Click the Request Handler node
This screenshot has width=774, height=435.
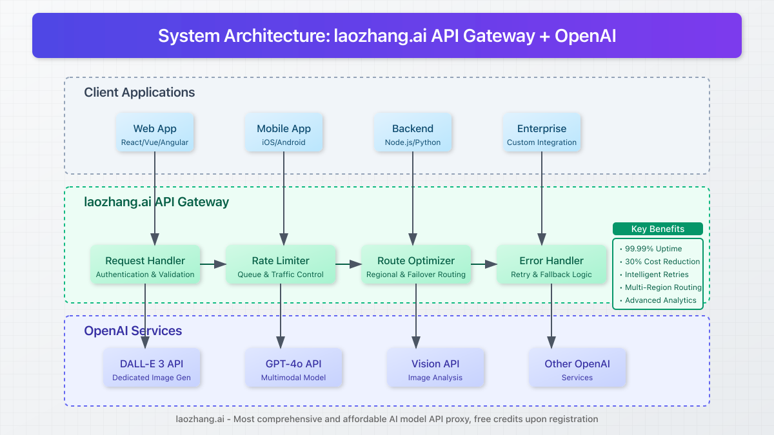pos(145,264)
